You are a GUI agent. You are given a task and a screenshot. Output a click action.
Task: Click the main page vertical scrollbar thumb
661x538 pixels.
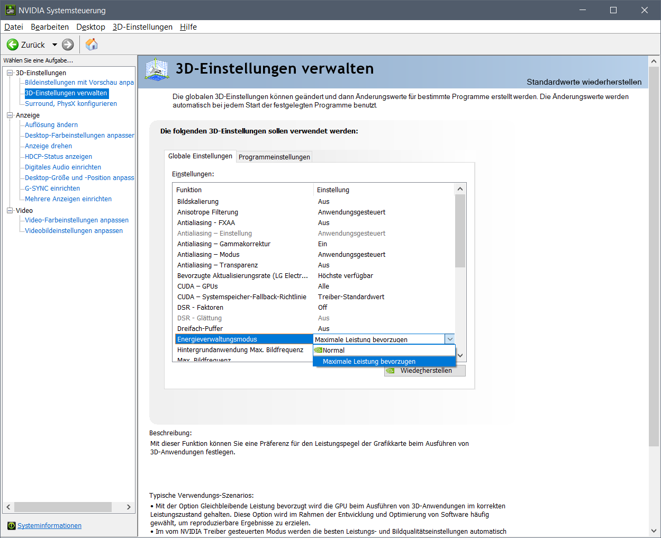pos(654,256)
